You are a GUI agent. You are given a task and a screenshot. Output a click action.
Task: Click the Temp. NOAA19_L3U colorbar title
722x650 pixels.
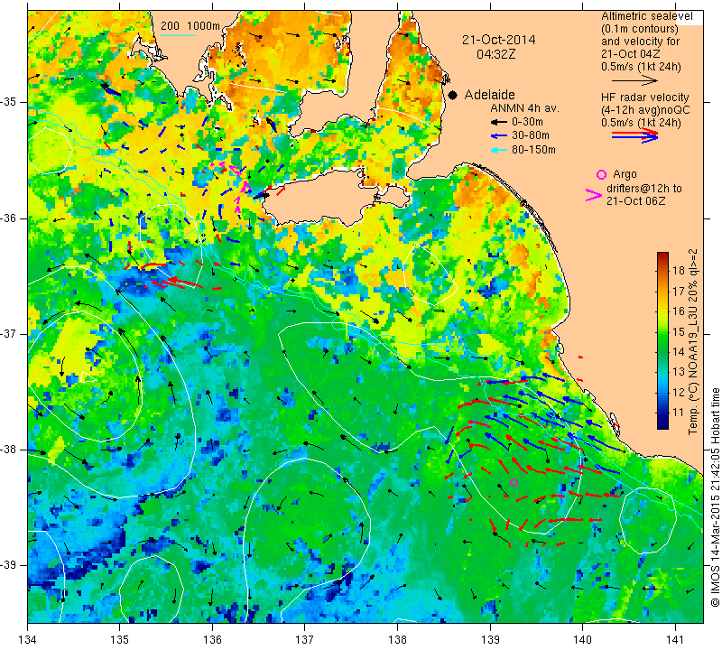click(693, 341)
